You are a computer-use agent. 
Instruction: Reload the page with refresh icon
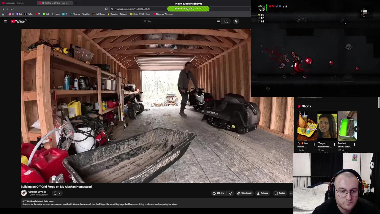pos(12,9)
